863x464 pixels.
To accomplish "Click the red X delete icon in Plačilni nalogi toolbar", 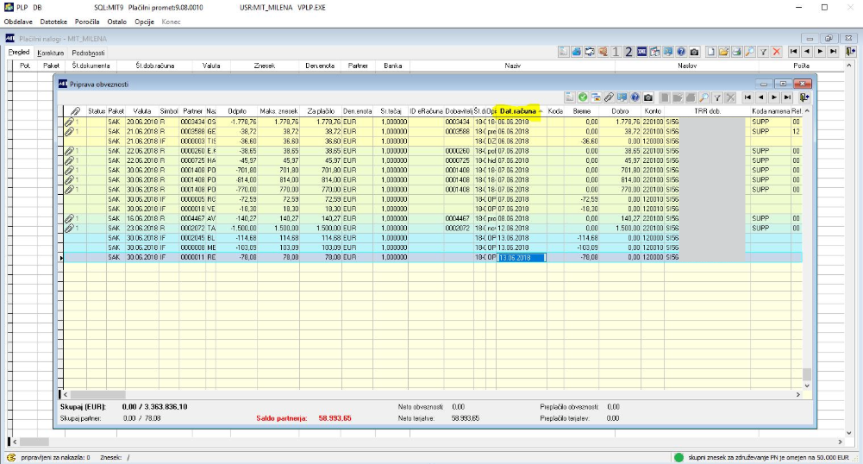I will (776, 52).
